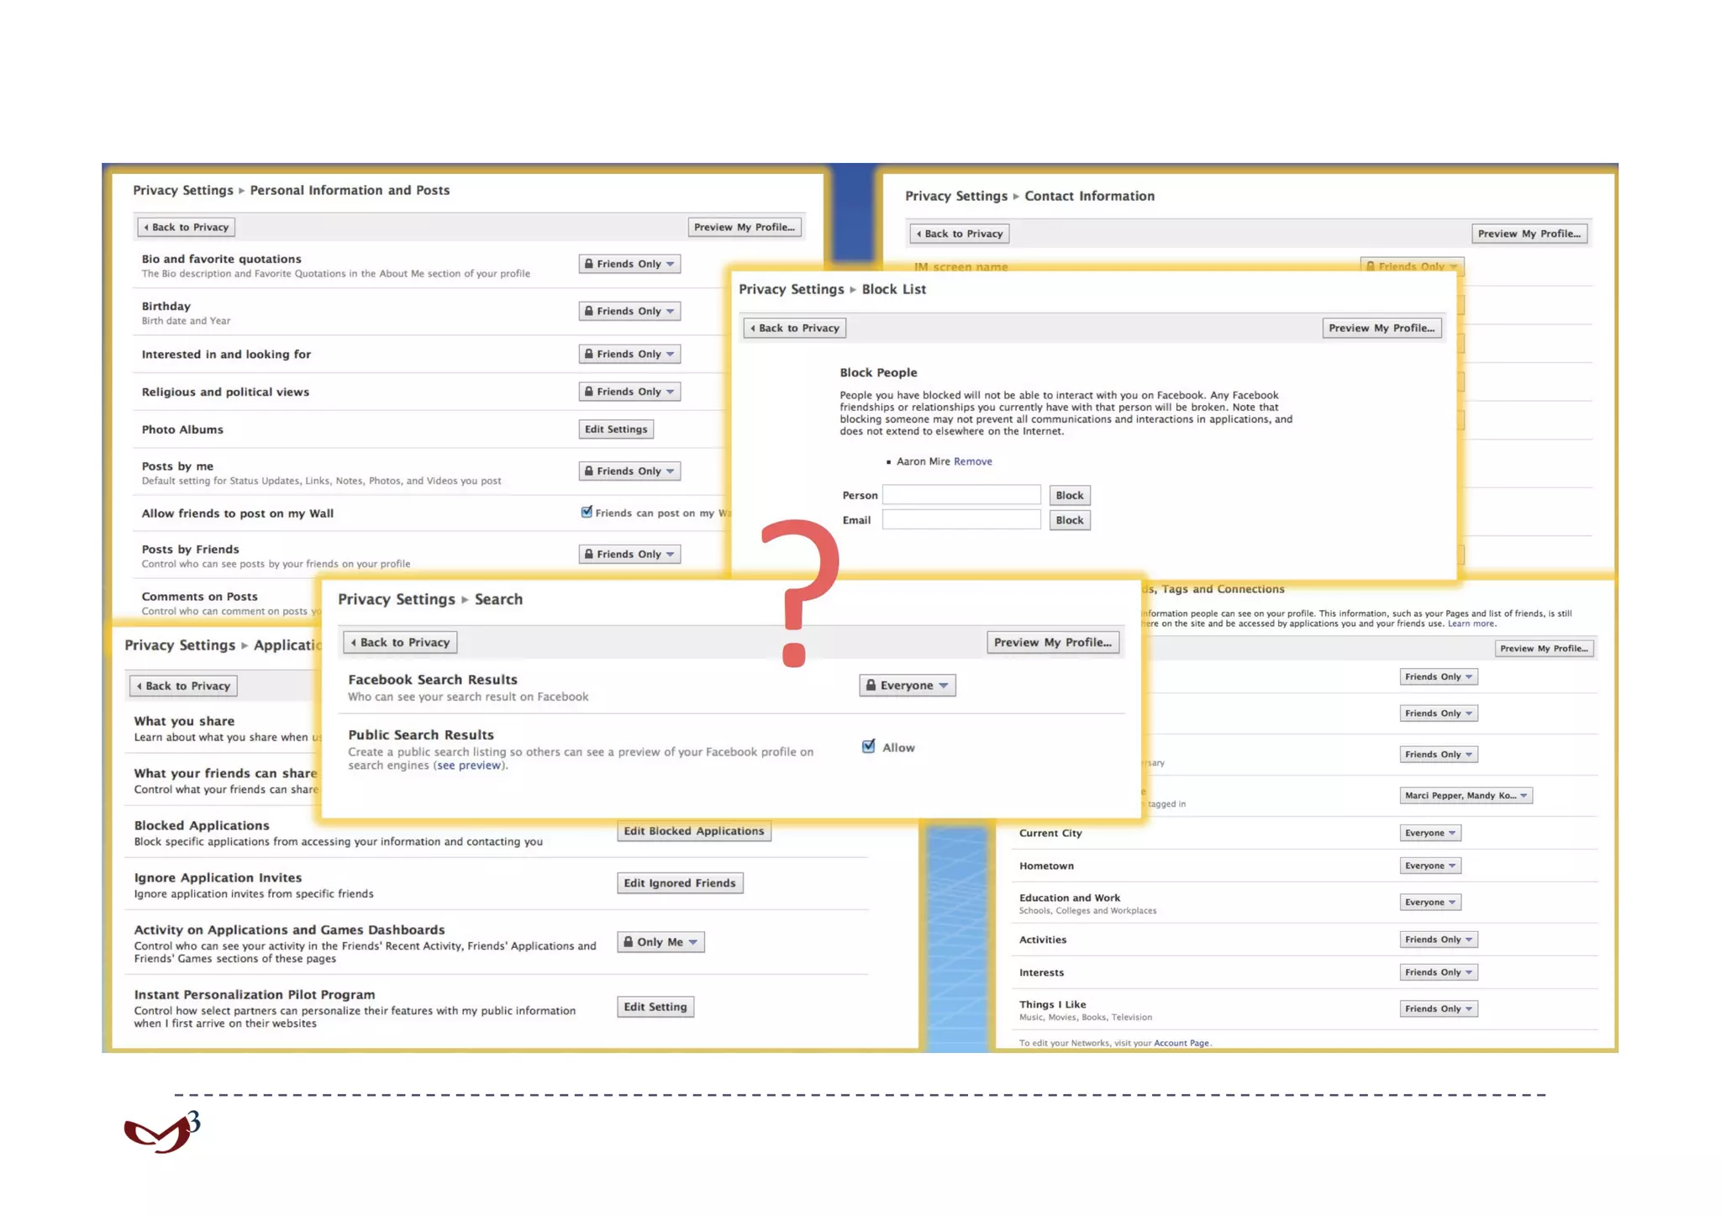Toggle Friends can post on my Wall checkbox
Viewport: 1721px width, 1216px height.
[587, 512]
